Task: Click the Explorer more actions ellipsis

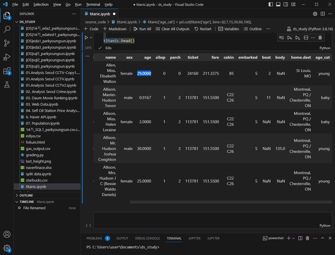Action: 74,14
